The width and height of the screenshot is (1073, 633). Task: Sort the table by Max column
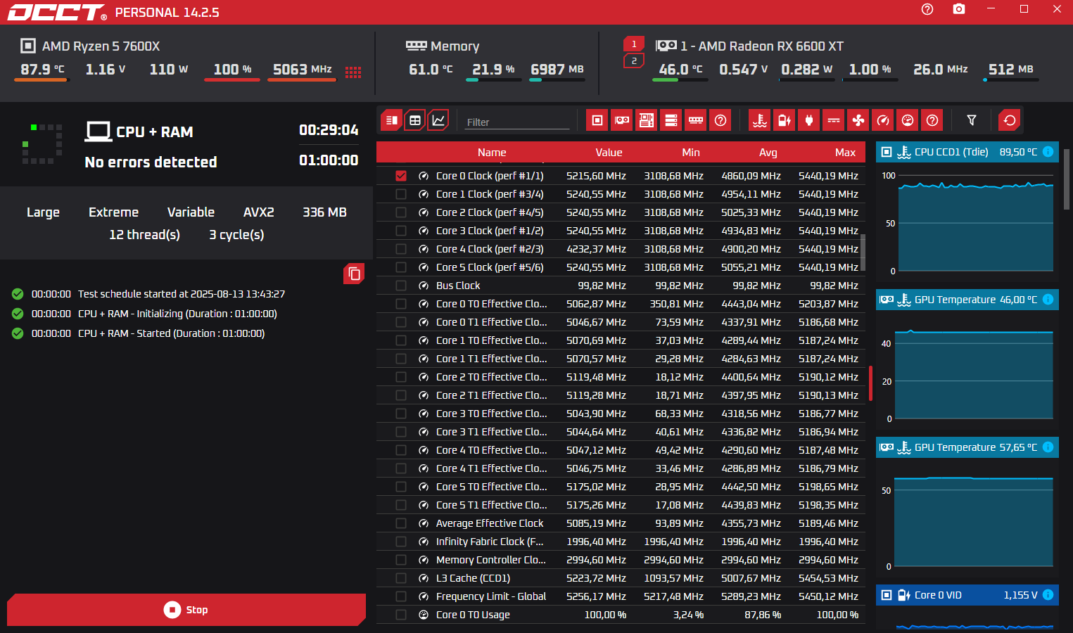[x=845, y=153]
